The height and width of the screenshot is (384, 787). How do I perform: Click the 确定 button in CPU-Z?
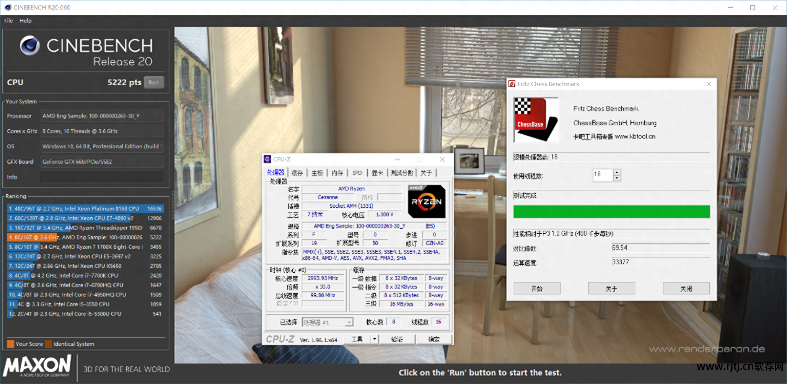pyautogui.click(x=434, y=339)
